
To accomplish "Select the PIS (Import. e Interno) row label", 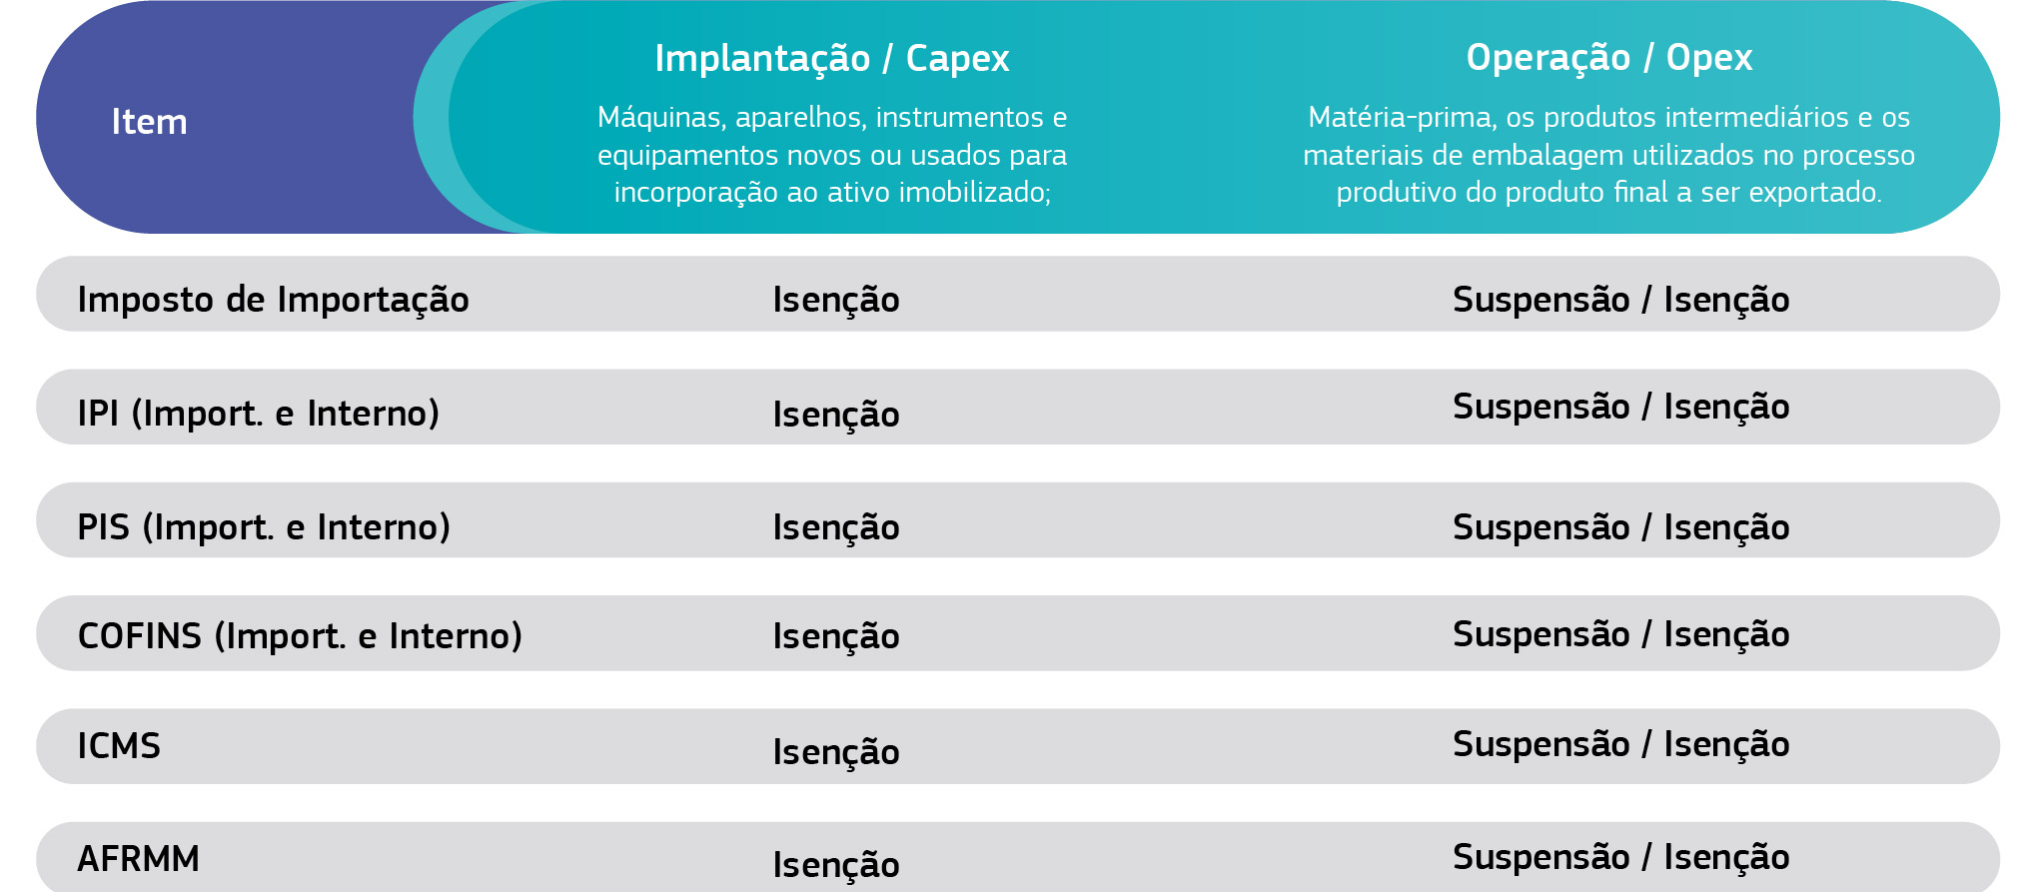I will tap(264, 526).
